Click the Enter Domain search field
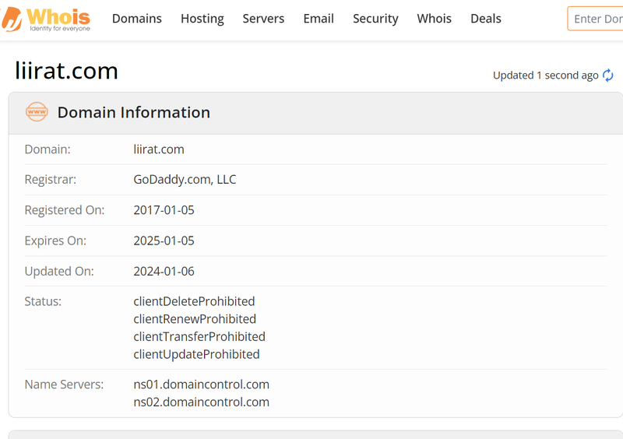623x439 pixels. 597,19
